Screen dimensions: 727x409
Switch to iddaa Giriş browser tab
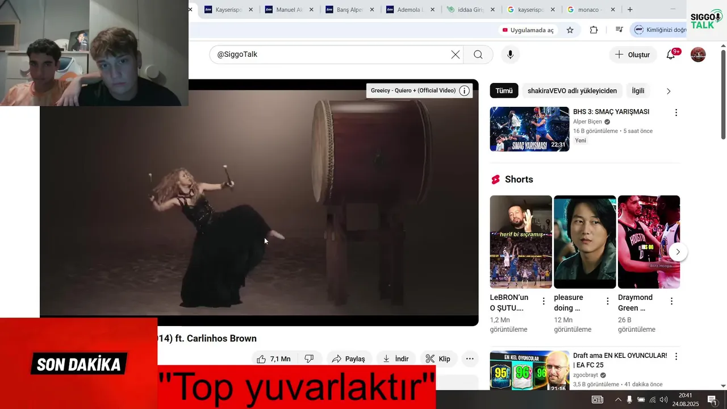(470, 10)
